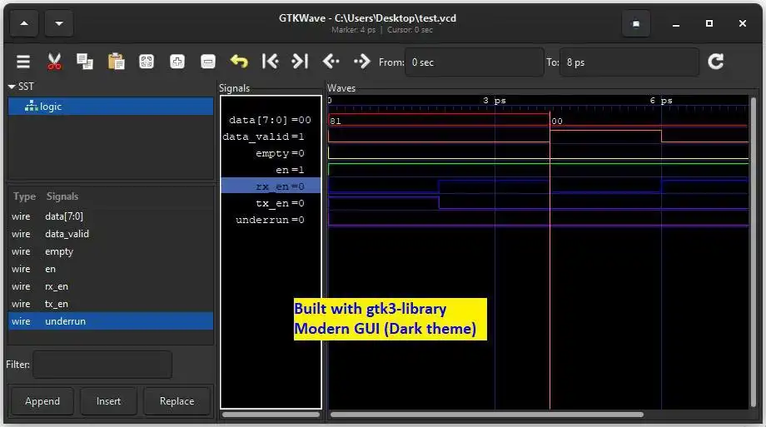The height and width of the screenshot is (427, 766).
Task: Reload the waveform file
Action: pos(716,62)
